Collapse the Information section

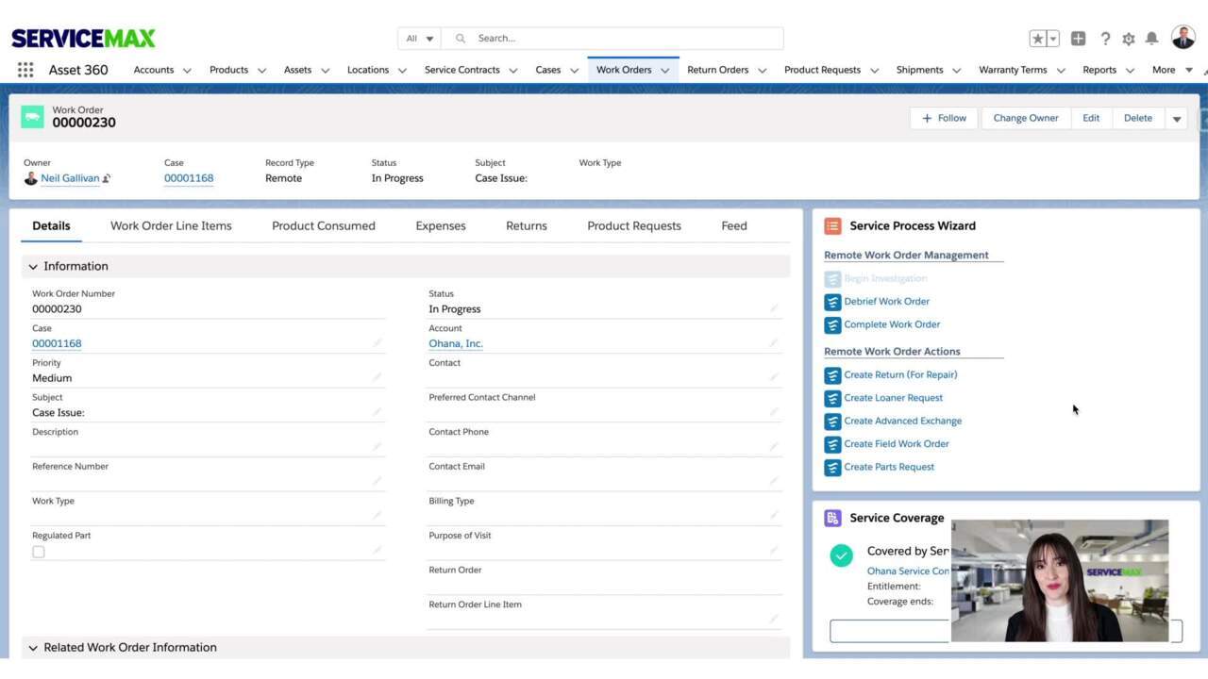click(x=33, y=267)
